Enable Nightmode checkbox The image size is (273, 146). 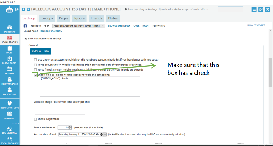coord(35,119)
